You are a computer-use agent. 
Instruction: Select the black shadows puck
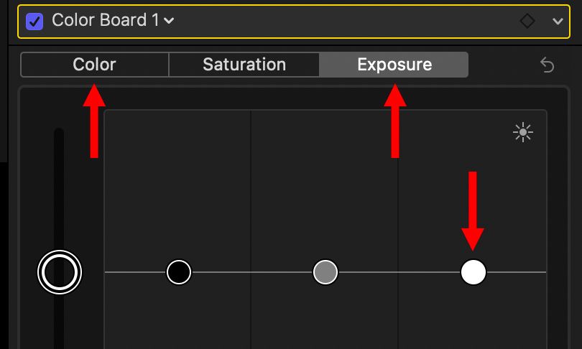click(x=179, y=272)
